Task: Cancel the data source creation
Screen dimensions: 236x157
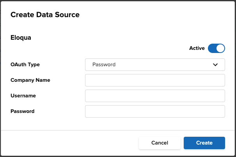Action: [160, 143]
